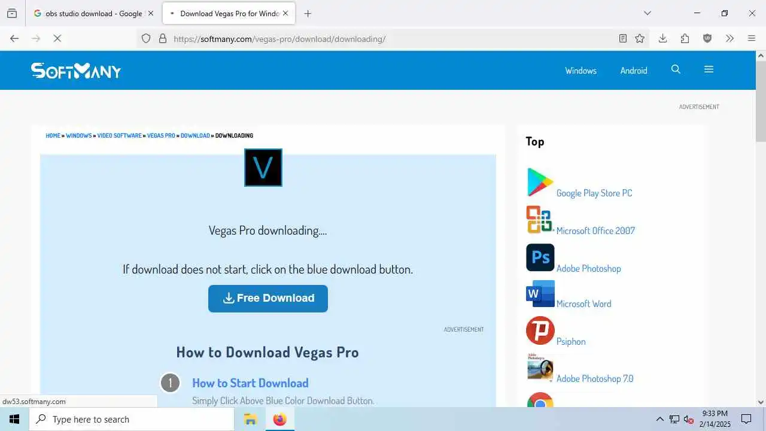This screenshot has height=431, width=766.
Task: Open the Windows menu in site header
Action: (580, 71)
